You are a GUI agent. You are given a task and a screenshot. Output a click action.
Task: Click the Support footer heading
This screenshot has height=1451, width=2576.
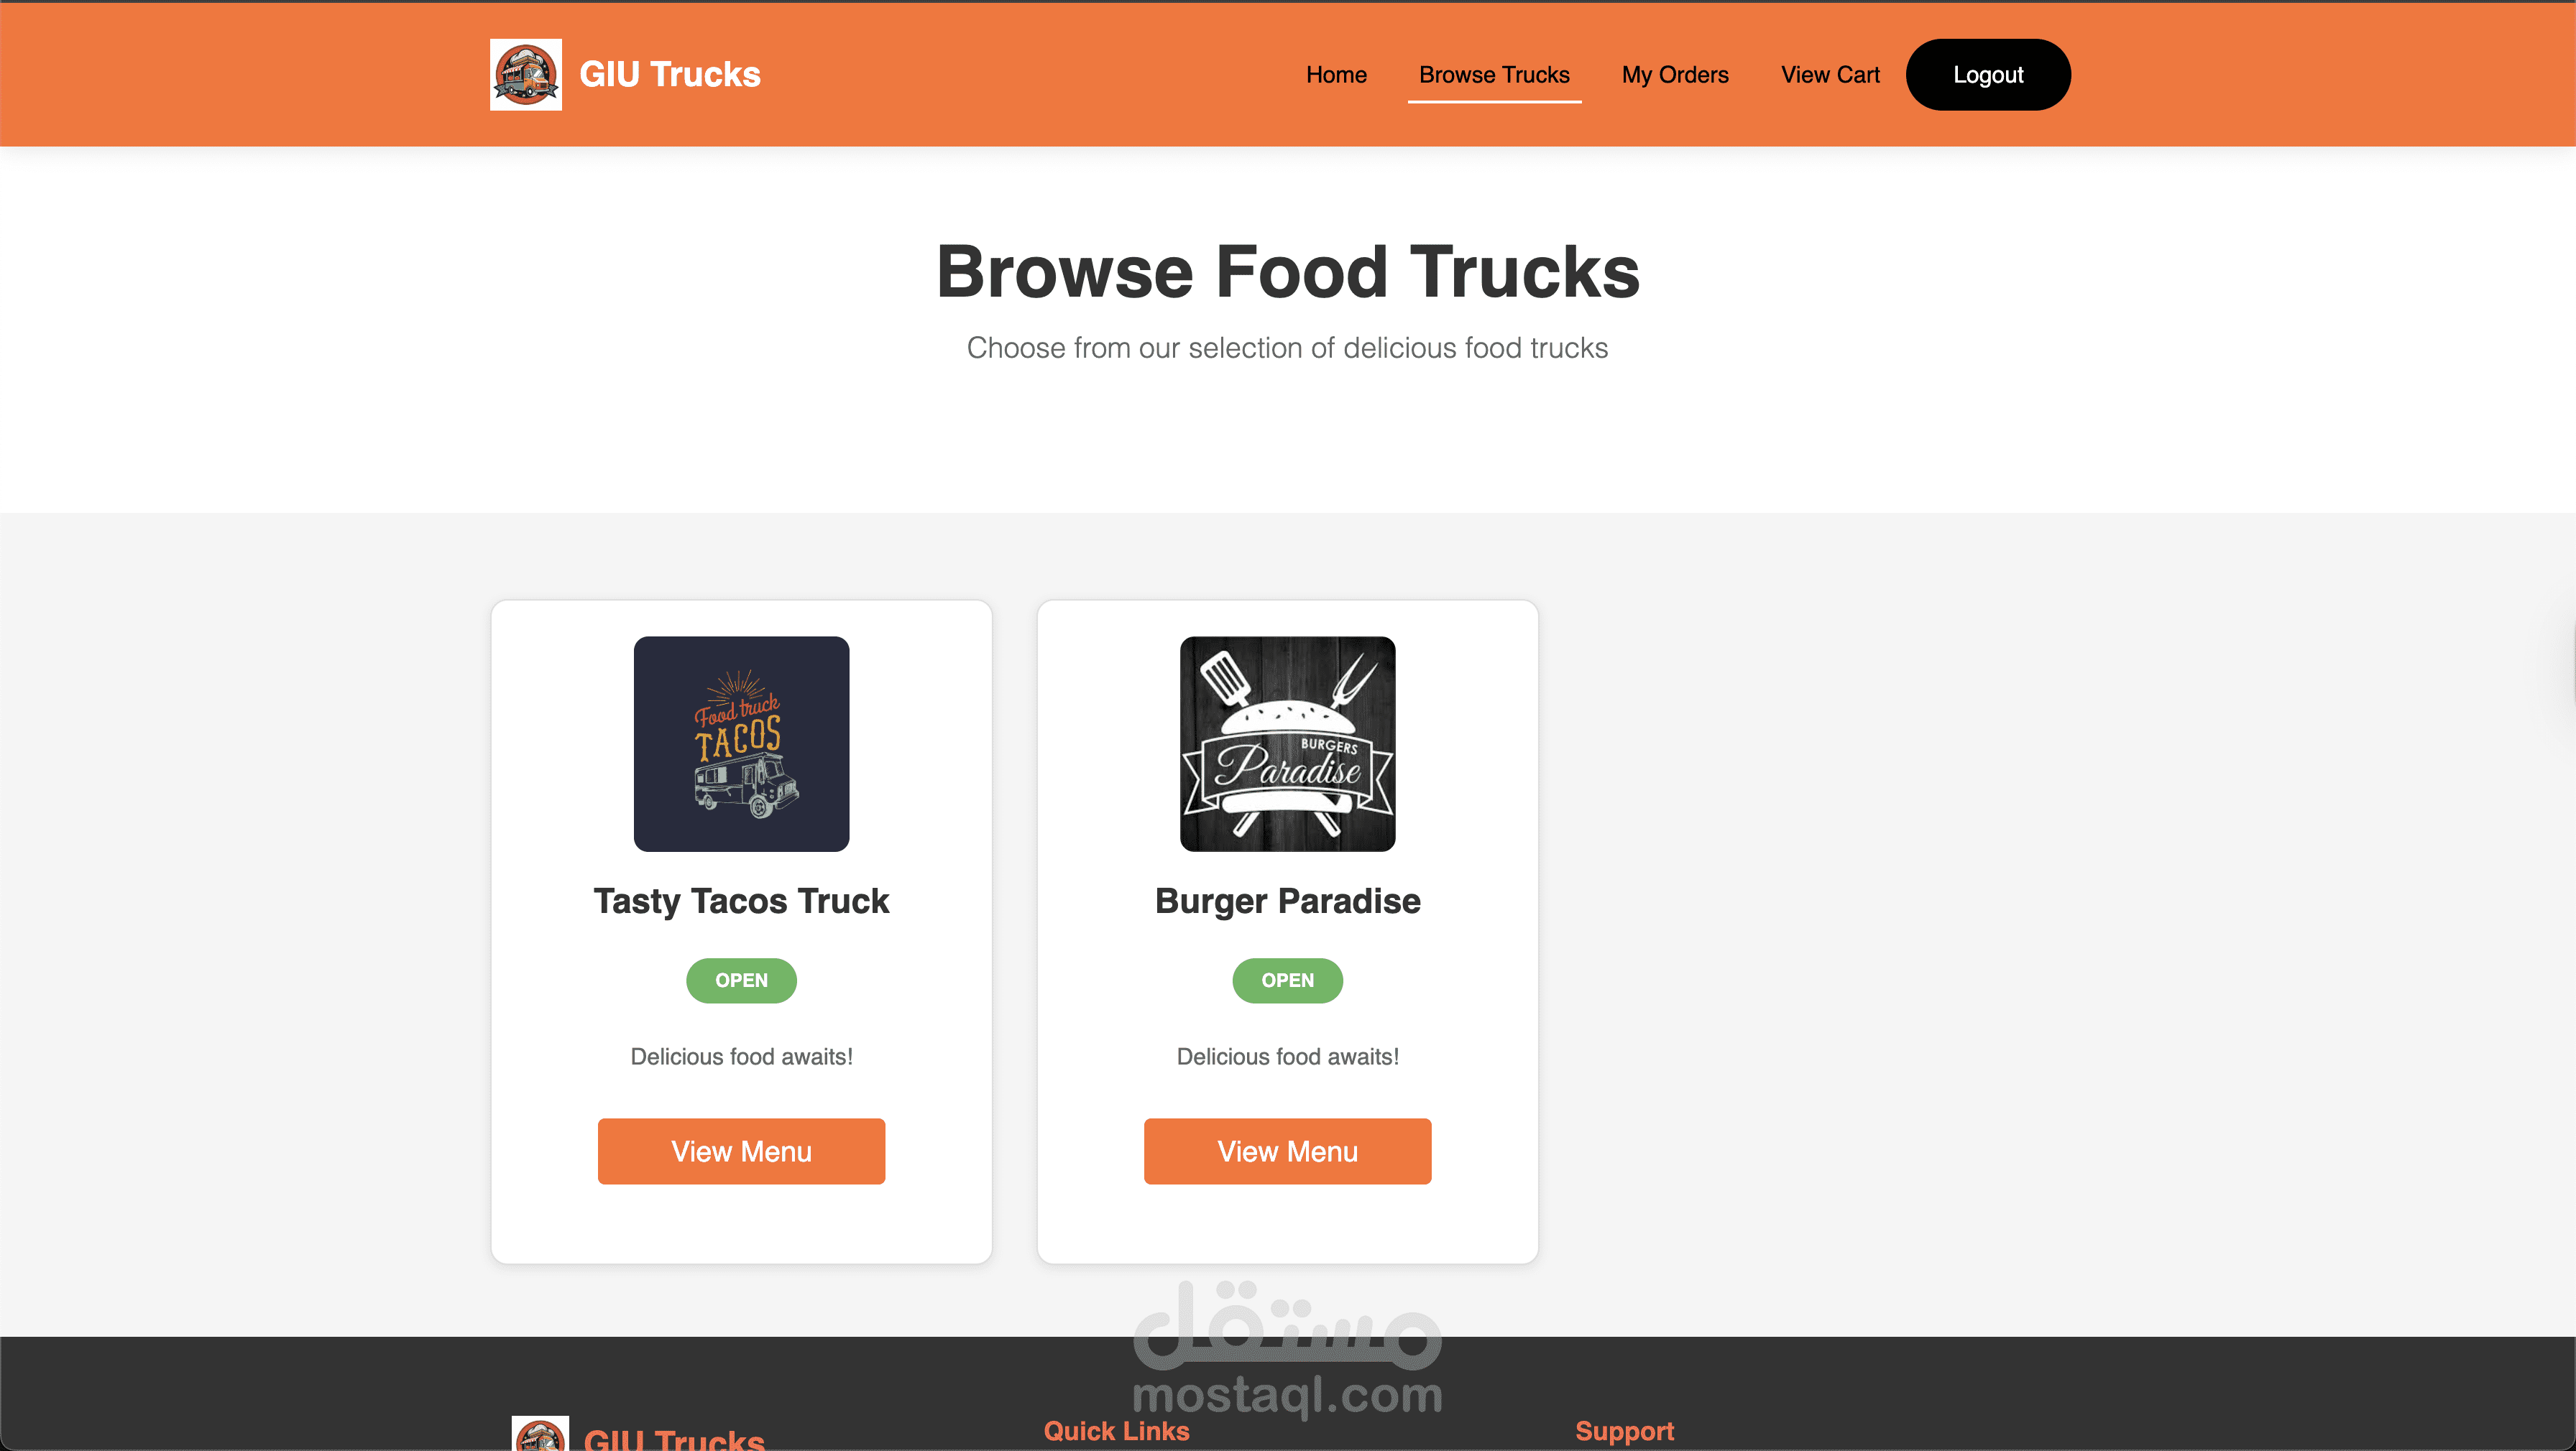[x=1624, y=1431]
